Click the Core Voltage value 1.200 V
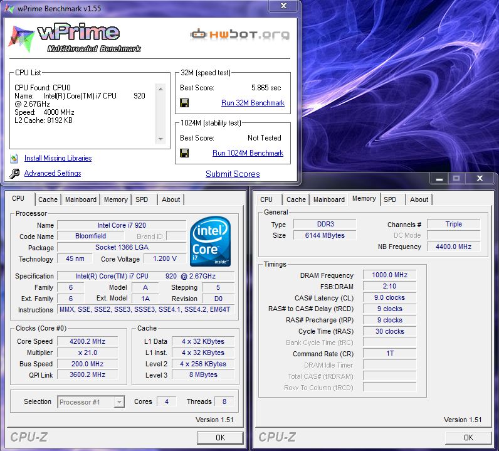 (165, 258)
